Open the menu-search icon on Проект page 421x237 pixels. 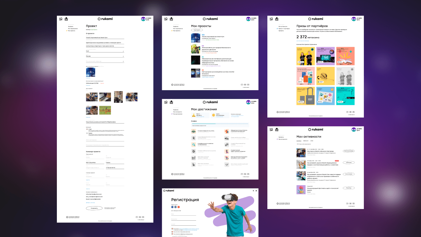pyautogui.click(x=61, y=19)
